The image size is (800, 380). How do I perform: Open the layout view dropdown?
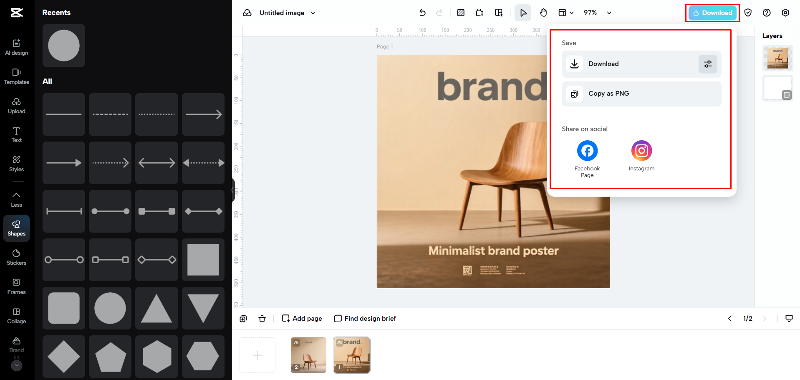point(566,13)
